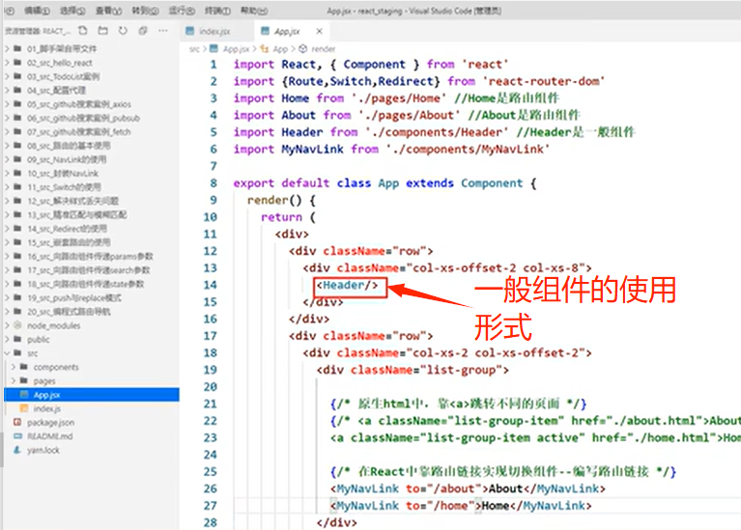Click the README.md file icon
The height and width of the screenshot is (530, 741).
click(18, 436)
